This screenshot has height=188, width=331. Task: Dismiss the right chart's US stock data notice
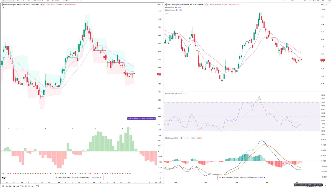click(x=265, y=178)
